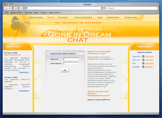The image size is (162, 118).
Task: Focus the Ваш пароль input field
Action: point(71,63)
